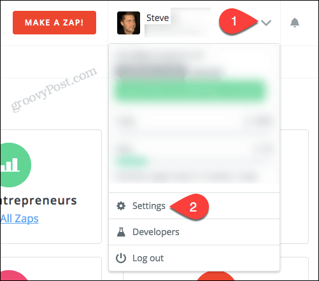Click the flask icon beside Developers
The width and height of the screenshot is (319, 281).
[x=121, y=232]
